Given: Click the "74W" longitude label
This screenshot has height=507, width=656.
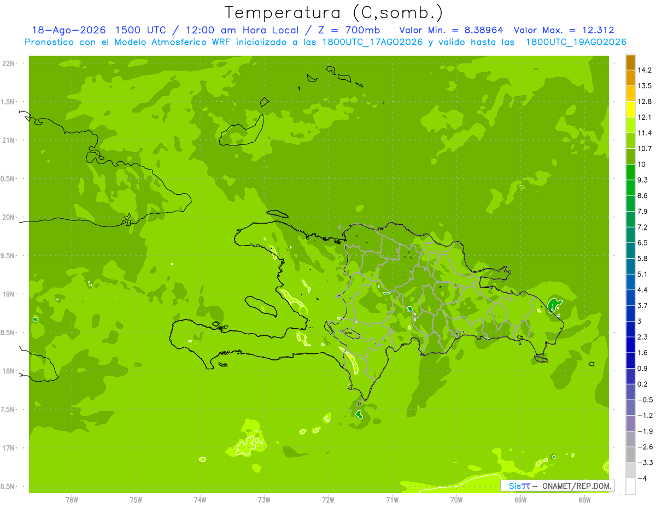Looking at the screenshot, I should click(x=200, y=499).
